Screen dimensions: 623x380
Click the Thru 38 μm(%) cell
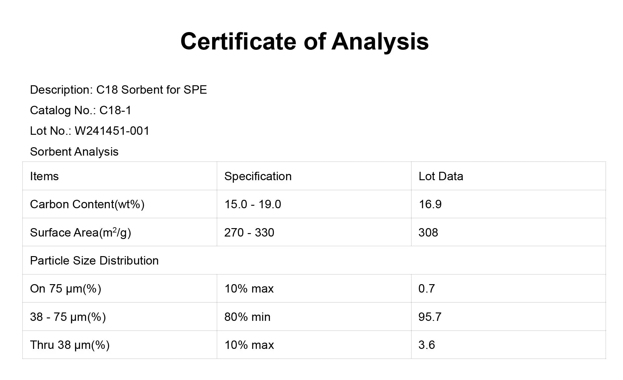point(120,345)
